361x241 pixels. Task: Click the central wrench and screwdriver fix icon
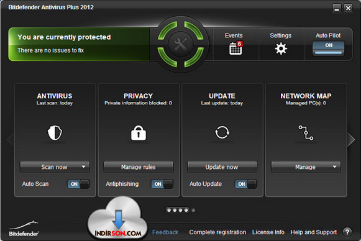(x=181, y=44)
